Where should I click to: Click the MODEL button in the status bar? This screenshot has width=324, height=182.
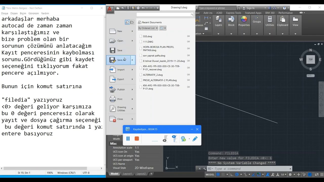210,174
